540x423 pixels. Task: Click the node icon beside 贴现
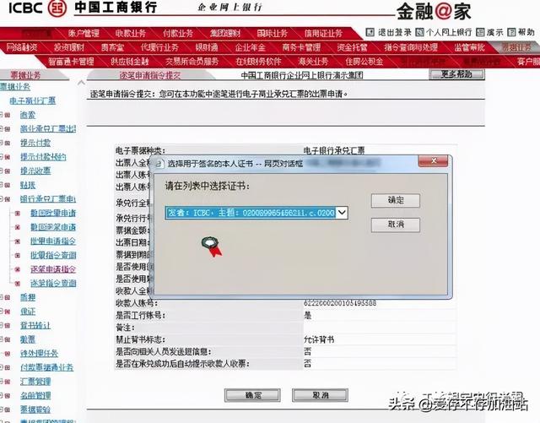8,185
